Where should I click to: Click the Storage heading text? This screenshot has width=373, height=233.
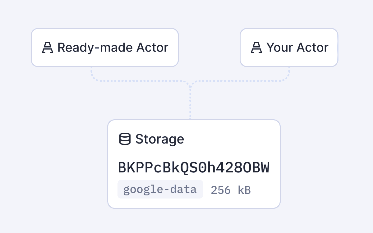(159, 139)
